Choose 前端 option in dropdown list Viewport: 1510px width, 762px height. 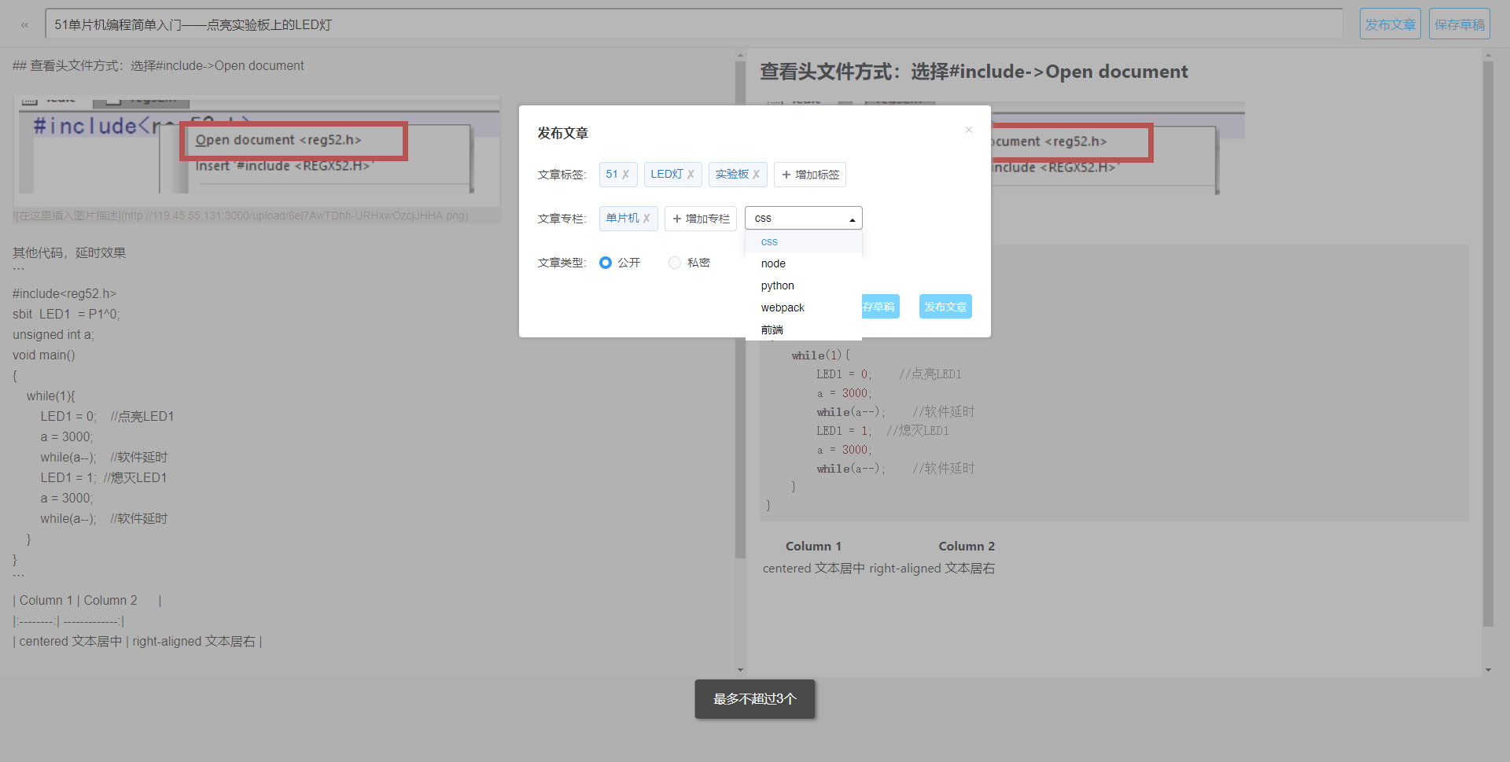(804, 329)
